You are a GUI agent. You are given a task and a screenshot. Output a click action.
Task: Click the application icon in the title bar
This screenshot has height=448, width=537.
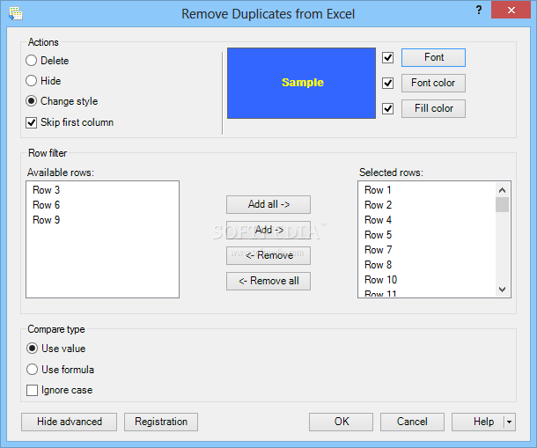(16, 14)
